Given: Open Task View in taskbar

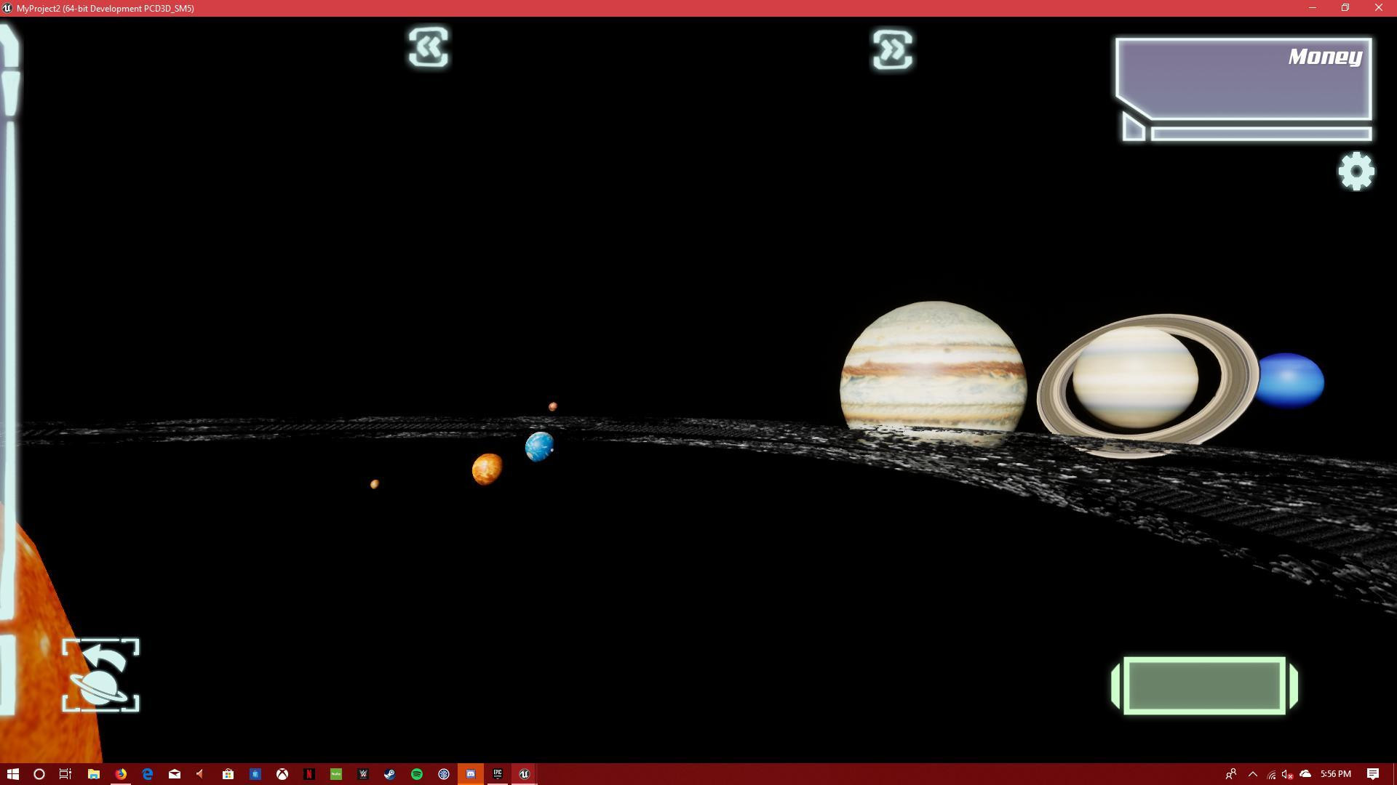Looking at the screenshot, I should [x=65, y=774].
